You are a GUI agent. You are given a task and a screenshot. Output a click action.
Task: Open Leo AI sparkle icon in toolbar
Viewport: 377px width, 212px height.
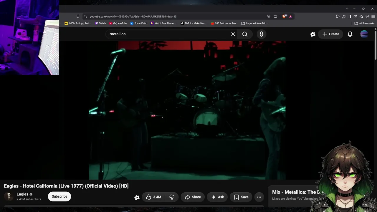361,16
